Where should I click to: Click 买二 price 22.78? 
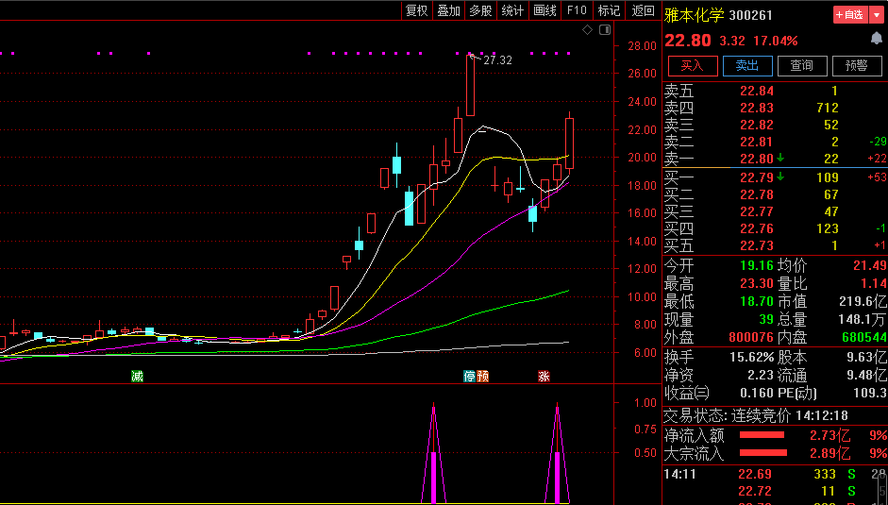click(757, 194)
